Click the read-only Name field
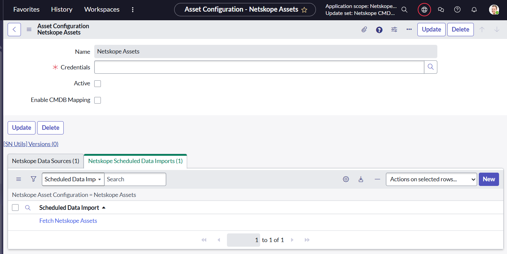Viewport: 507px width, 254px height. tap(266, 51)
